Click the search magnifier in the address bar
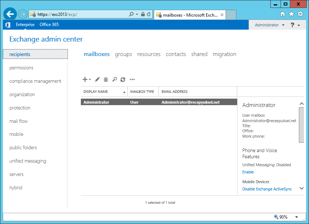The width and height of the screenshot is (309, 224). click(x=131, y=14)
